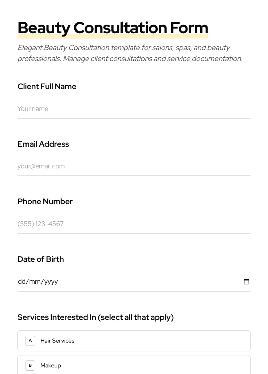
Task: Select the month segment of birth date
Action: pyautogui.click(x=35, y=282)
